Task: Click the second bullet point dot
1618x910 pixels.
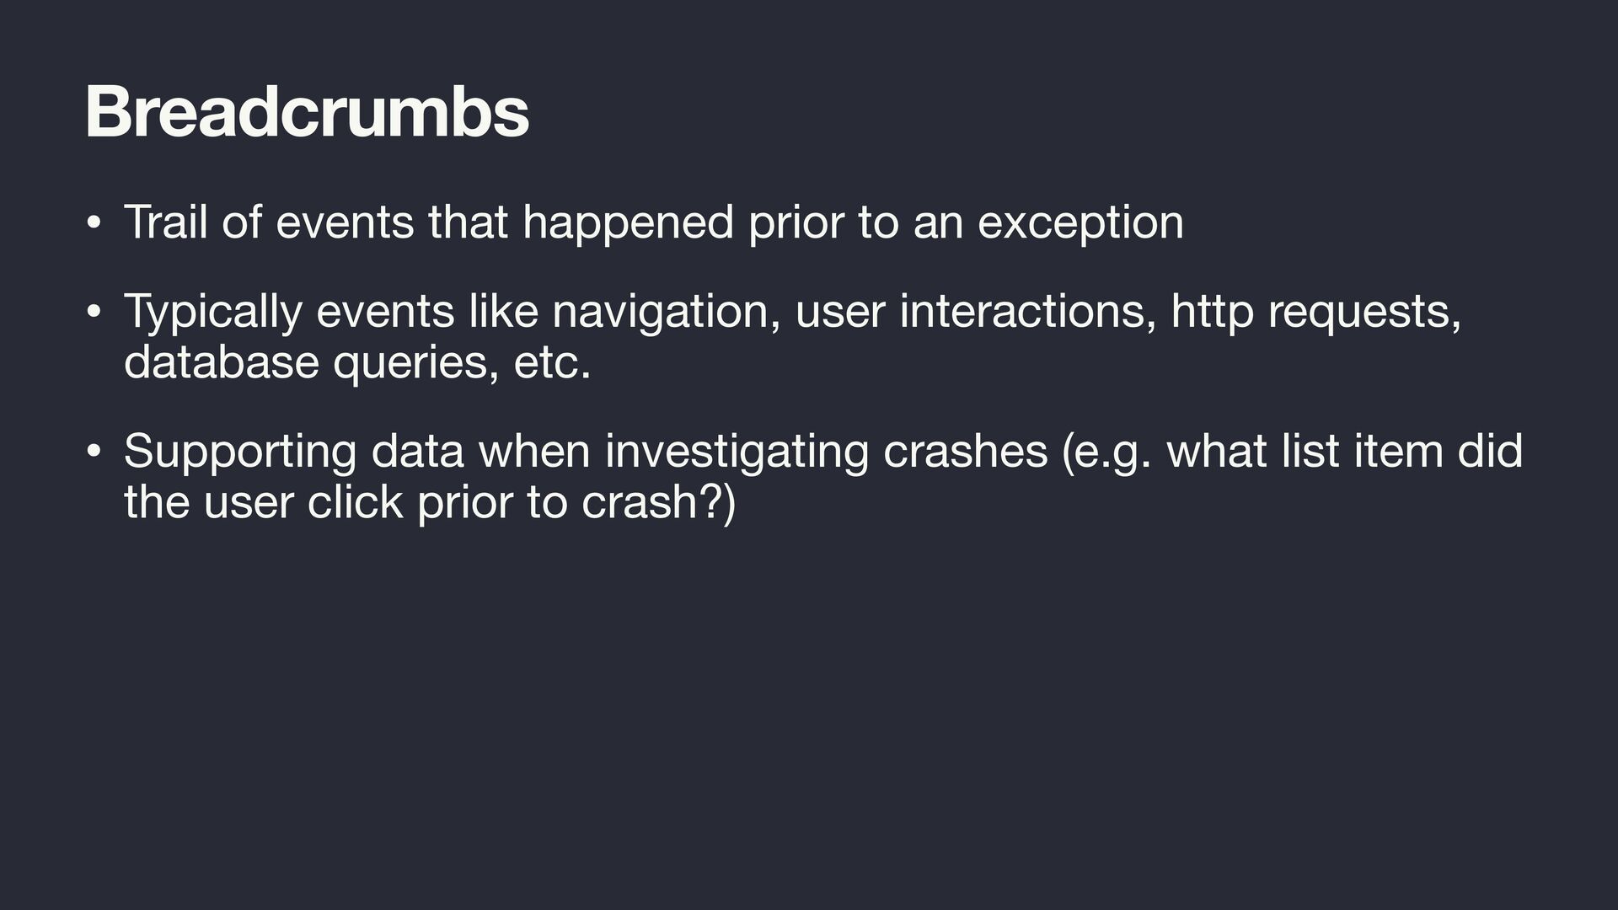Action: tap(94, 313)
